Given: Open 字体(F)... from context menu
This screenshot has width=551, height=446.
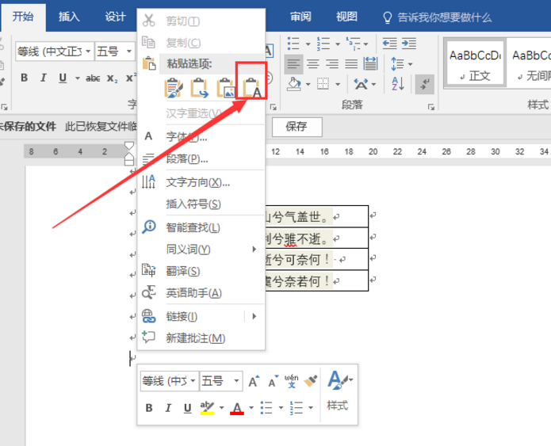Looking at the screenshot, I should 201,136.
